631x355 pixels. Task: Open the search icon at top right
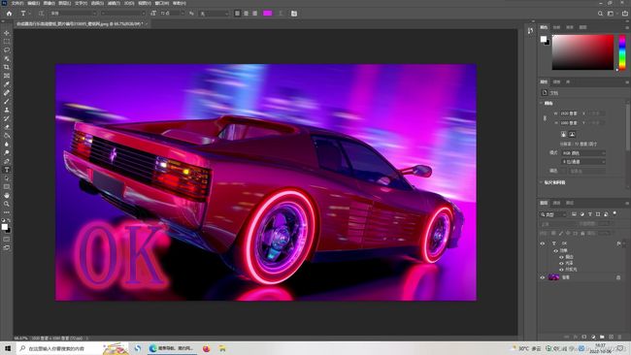tap(600, 14)
